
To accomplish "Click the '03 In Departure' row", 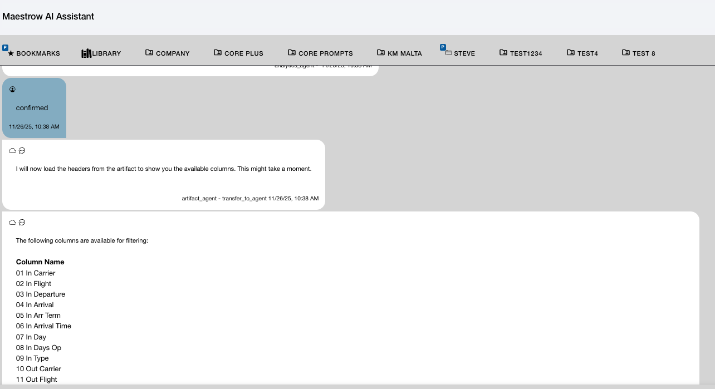I will point(41,294).
